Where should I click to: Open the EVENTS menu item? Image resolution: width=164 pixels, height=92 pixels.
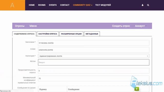click(x=53, y=5)
